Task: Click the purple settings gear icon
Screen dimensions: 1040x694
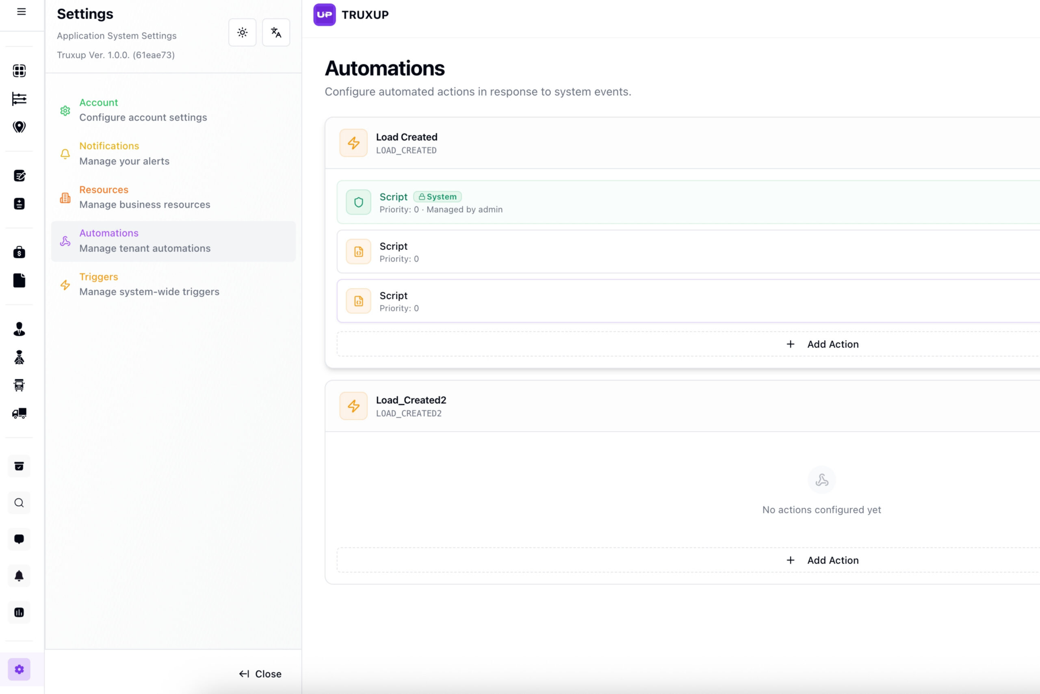Action: (x=19, y=669)
